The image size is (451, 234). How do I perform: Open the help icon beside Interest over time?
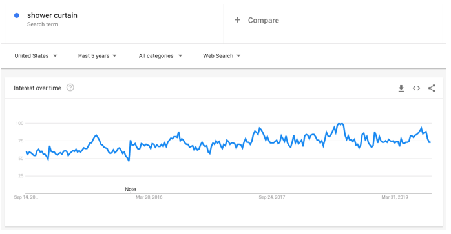coord(70,88)
